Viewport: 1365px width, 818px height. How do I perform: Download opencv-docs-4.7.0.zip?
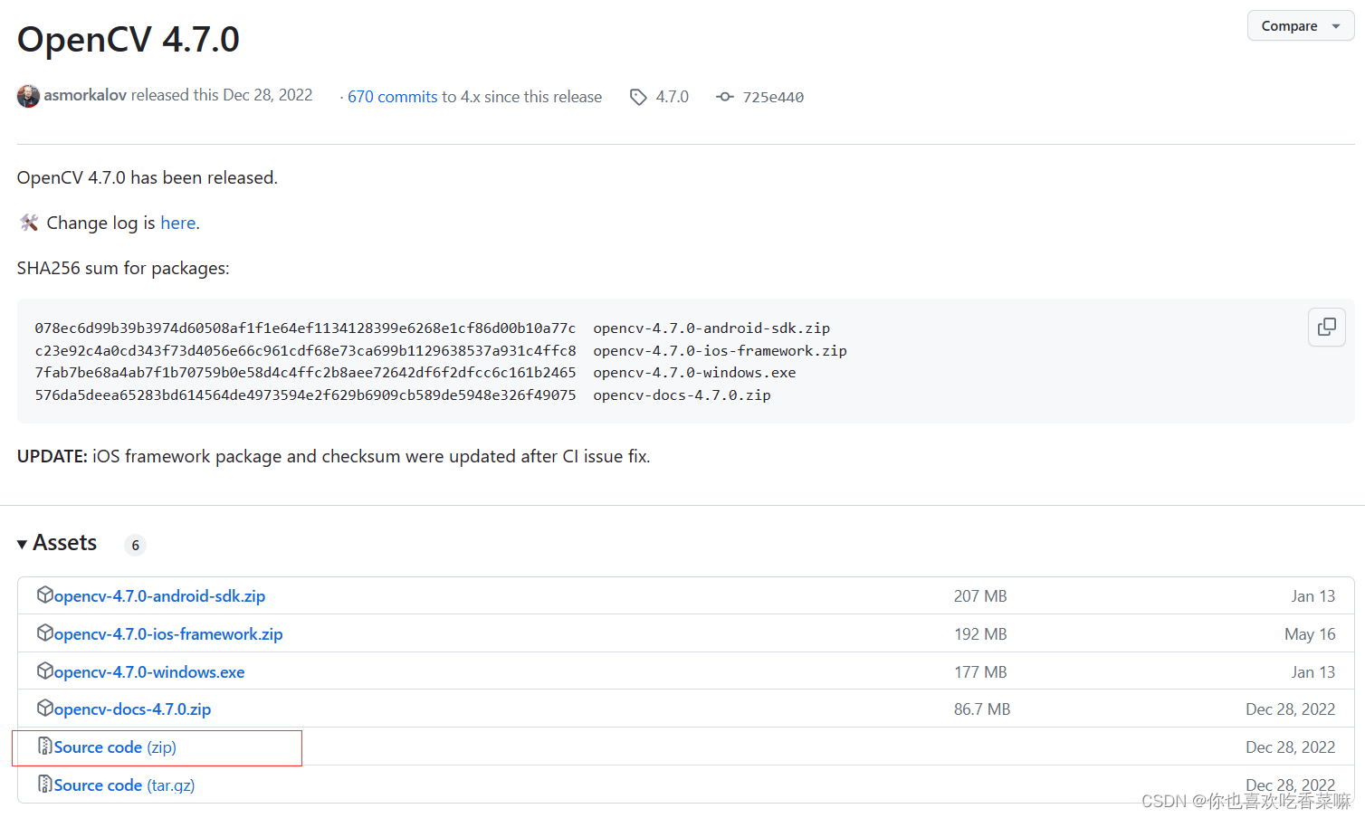click(132, 709)
